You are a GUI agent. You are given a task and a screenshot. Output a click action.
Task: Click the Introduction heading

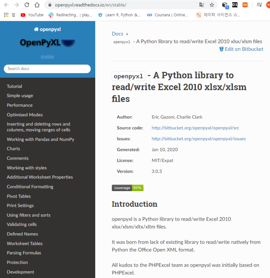point(134,204)
